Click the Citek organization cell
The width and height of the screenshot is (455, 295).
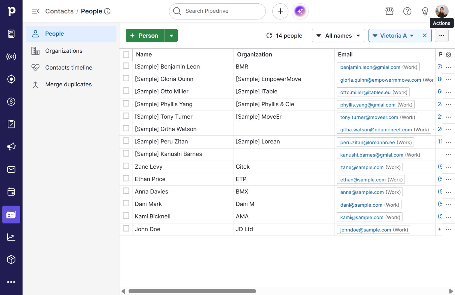pos(243,167)
